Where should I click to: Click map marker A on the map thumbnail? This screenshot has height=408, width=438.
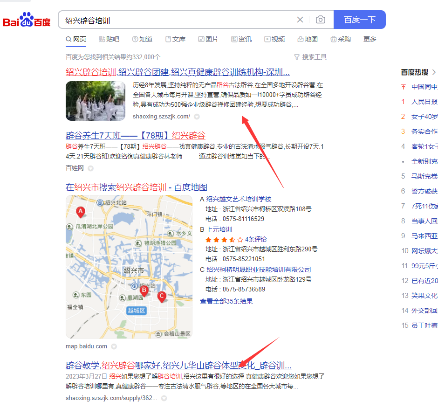[80, 212]
